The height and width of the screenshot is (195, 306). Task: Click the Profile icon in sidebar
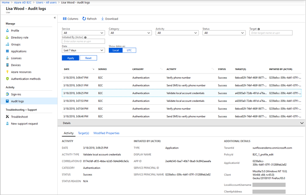point(8,30)
